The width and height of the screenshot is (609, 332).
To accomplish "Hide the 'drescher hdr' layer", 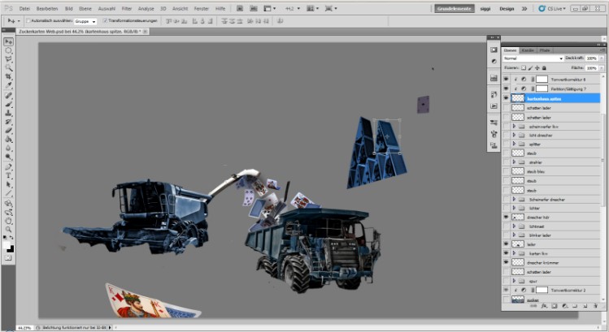I will [507, 218].
